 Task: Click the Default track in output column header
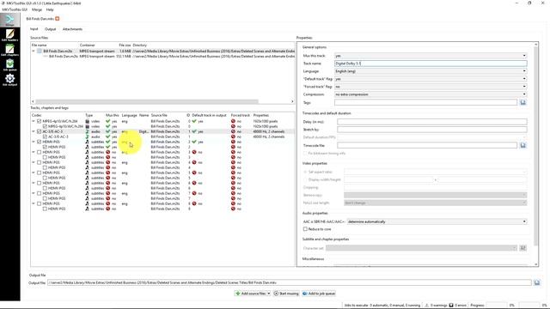(209, 115)
